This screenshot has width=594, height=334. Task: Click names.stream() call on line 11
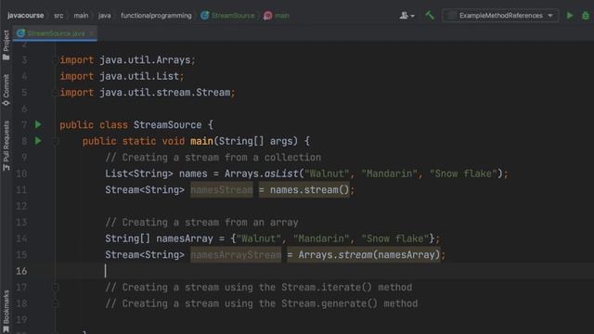[309, 189]
